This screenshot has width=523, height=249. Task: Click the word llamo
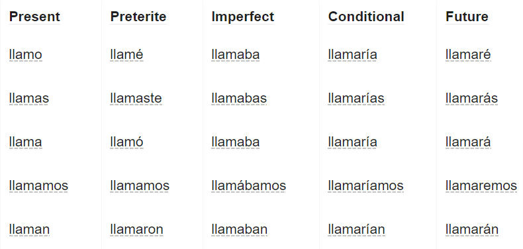[26, 55]
